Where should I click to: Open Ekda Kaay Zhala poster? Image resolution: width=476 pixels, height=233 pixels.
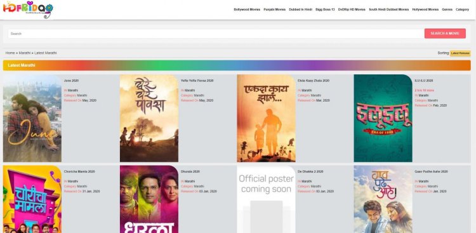point(266,118)
